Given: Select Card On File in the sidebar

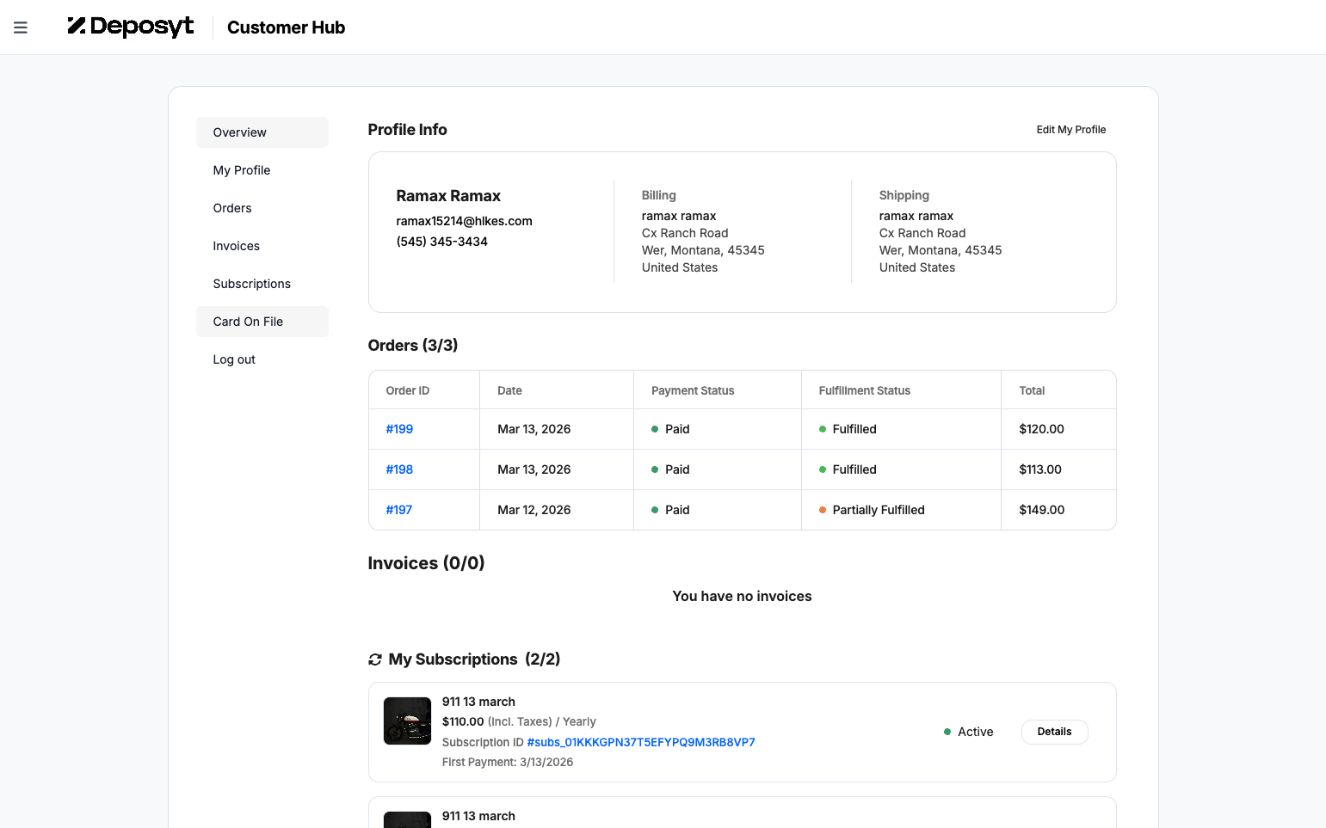Looking at the screenshot, I should 262,322.
